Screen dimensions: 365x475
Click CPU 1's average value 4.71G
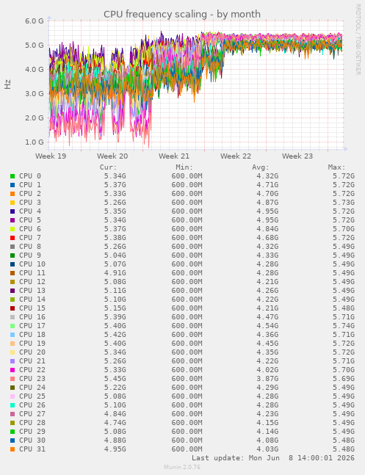[267, 185]
